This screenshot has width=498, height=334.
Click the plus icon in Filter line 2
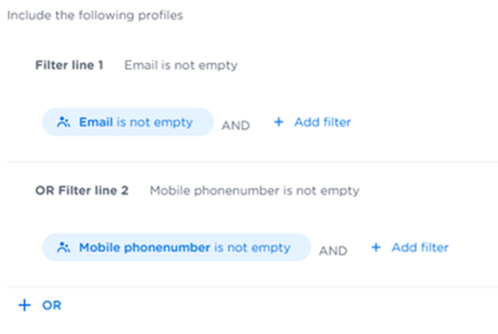pos(376,247)
